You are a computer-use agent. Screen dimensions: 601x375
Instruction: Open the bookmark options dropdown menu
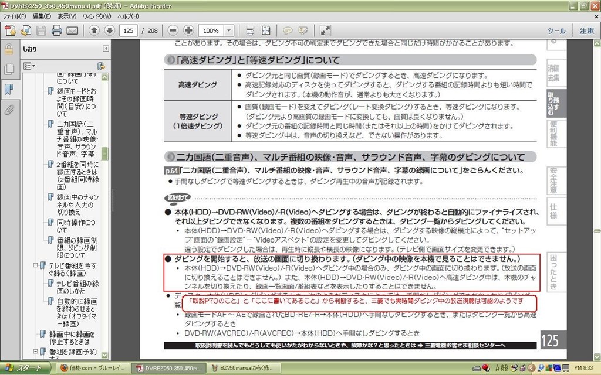[x=29, y=66]
